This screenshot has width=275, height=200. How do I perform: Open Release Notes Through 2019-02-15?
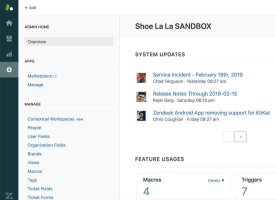(195, 93)
